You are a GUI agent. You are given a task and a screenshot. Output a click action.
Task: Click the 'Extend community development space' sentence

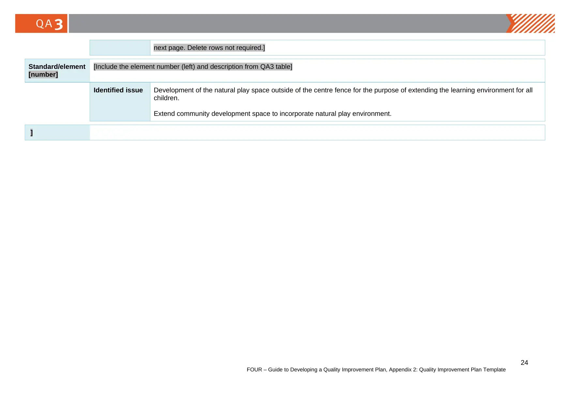[x=272, y=114]
